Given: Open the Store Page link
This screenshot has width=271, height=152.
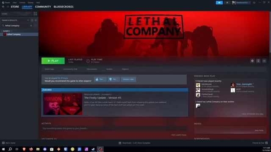Looking at the screenshot, I should click(x=49, y=69).
